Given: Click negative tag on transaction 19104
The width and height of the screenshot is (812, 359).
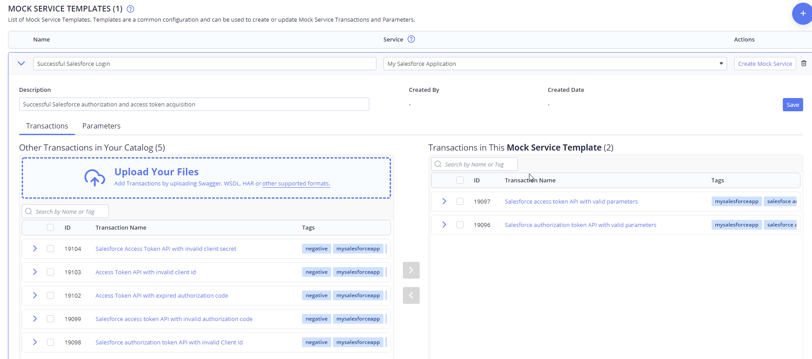Looking at the screenshot, I should pyautogui.click(x=317, y=249).
